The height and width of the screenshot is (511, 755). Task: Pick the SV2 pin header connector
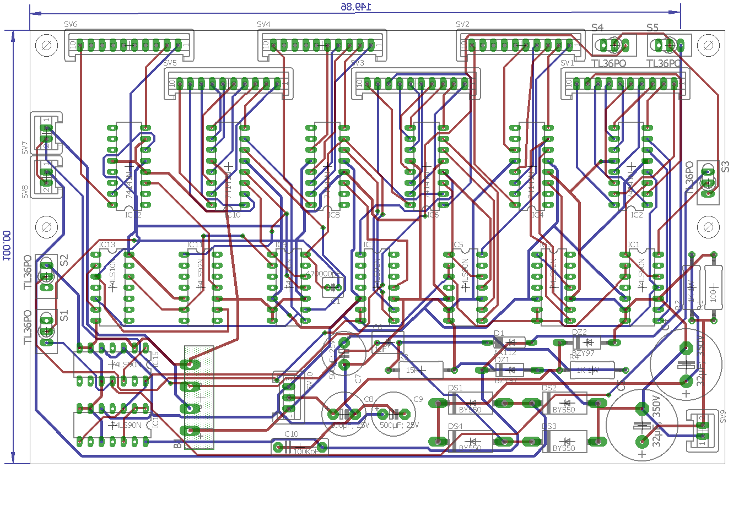pyautogui.click(x=520, y=45)
